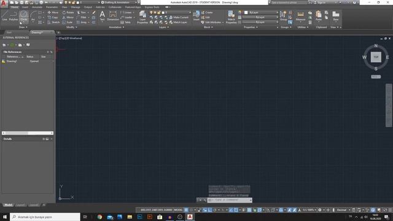
Task: Click the command line input field
Action: coord(230,200)
